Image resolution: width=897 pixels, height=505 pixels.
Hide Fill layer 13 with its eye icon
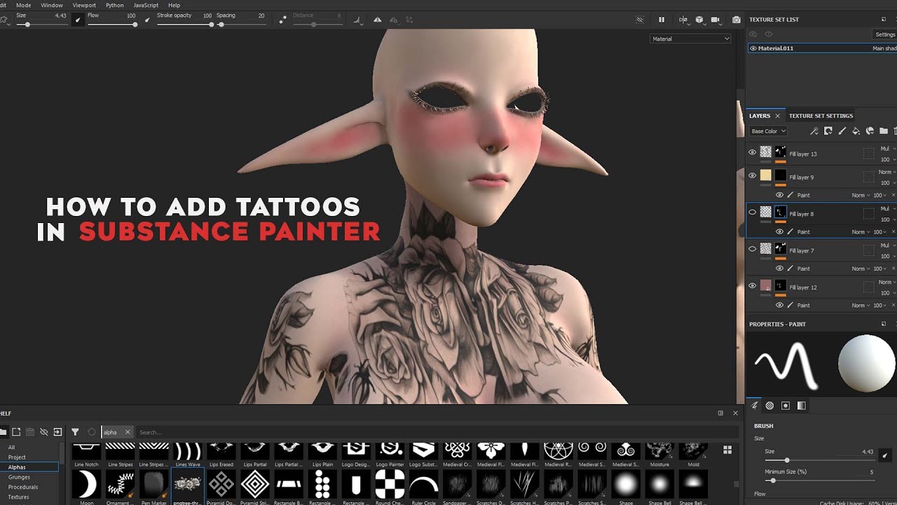[x=753, y=151]
